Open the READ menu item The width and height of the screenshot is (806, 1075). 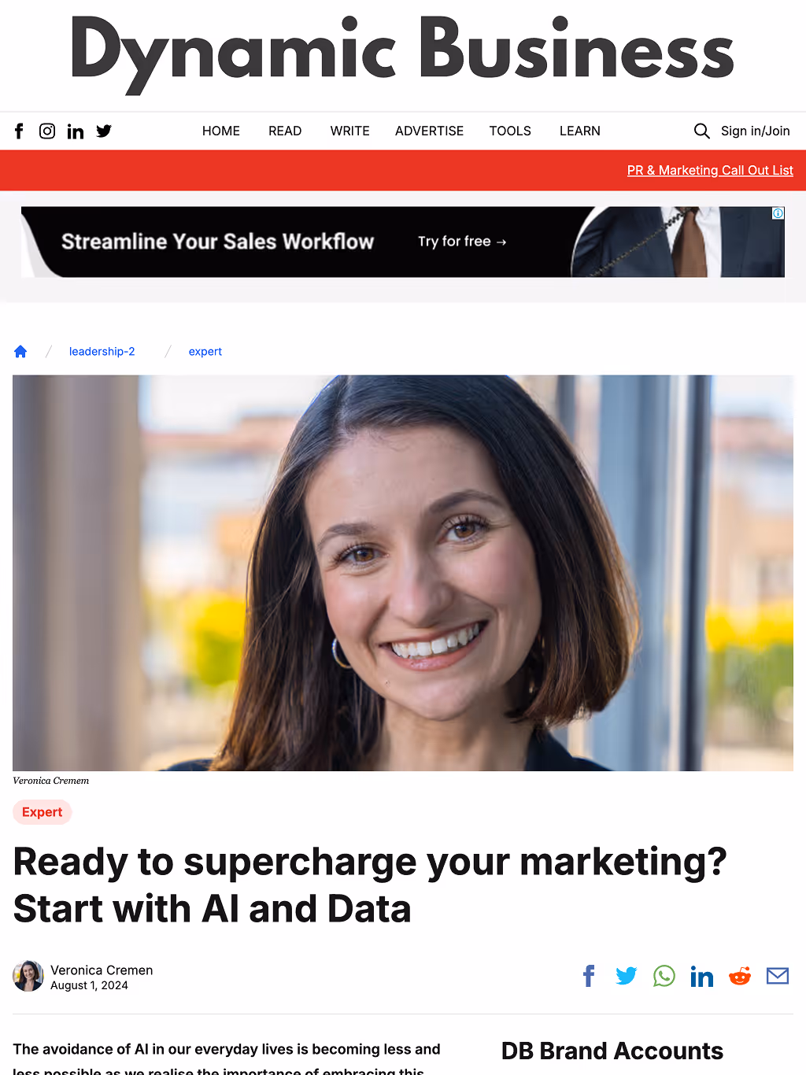click(285, 131)
